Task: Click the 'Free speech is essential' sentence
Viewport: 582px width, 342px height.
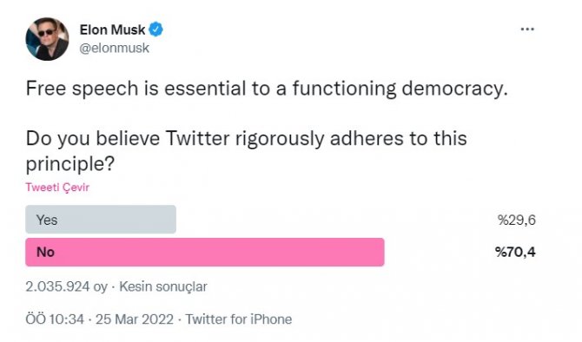Action: point(267,89)
